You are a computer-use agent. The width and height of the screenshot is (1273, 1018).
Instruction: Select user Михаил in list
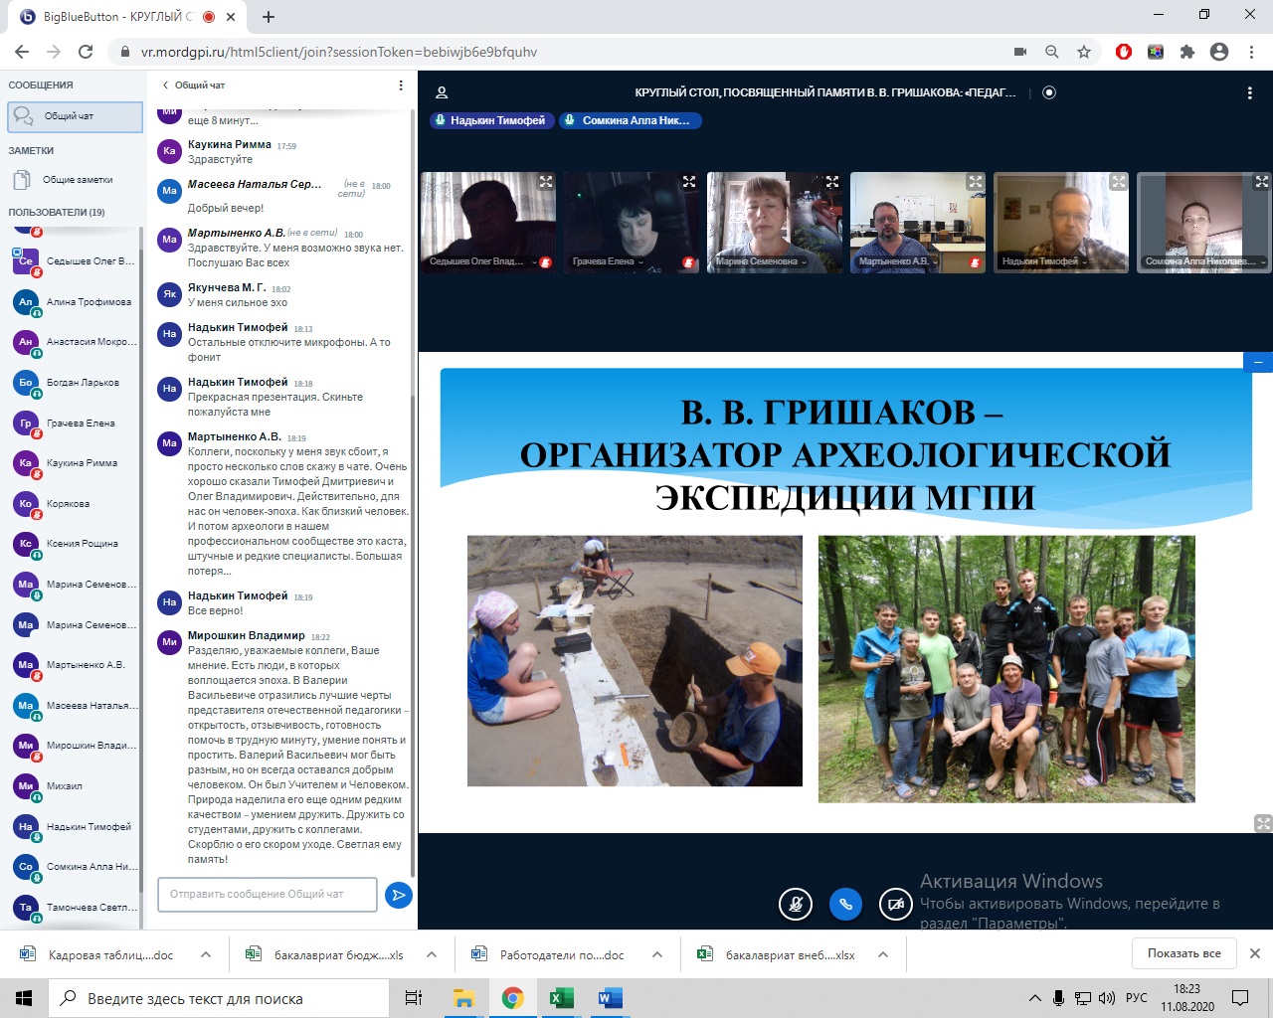click(x=76, y=786)
